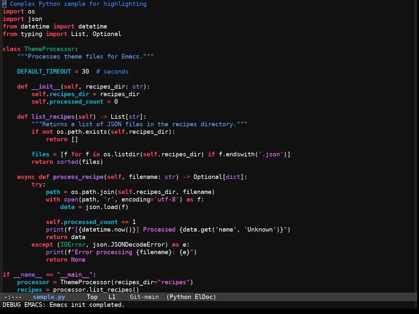Click the "return None" statement
The height and width of the screenshot is (314, 419).
[65, 260]
